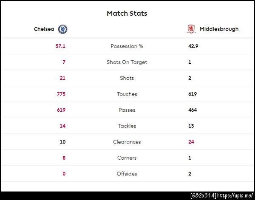This screenshot has height=200, width=255.
Task: Select the Match Stats heading
Action: 127,13
